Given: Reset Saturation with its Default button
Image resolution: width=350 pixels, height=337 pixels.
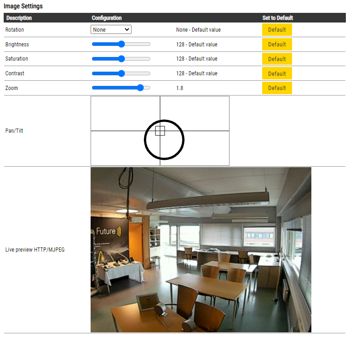Looking at the screenshot, I should tap(277, 59).
